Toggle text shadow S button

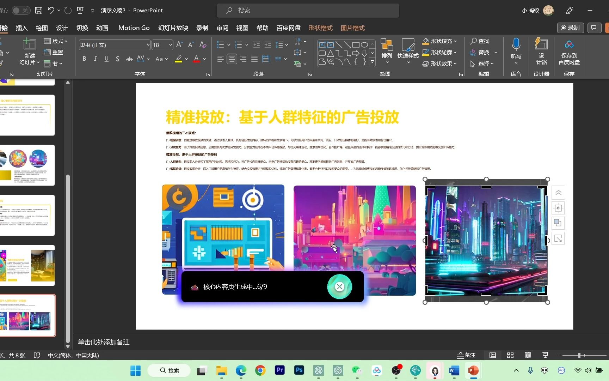pyautogui.click(x=118, y=59)
